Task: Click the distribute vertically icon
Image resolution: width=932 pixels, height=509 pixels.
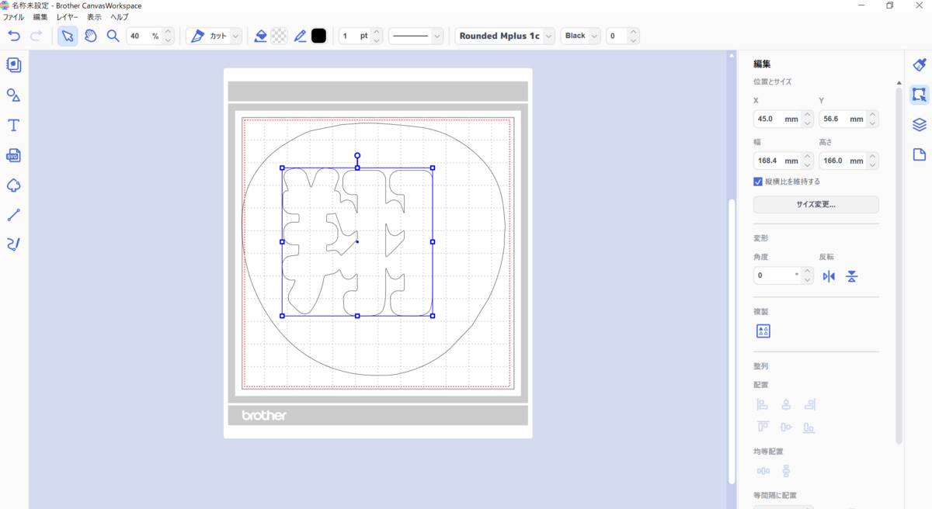Action: point(786,471)
